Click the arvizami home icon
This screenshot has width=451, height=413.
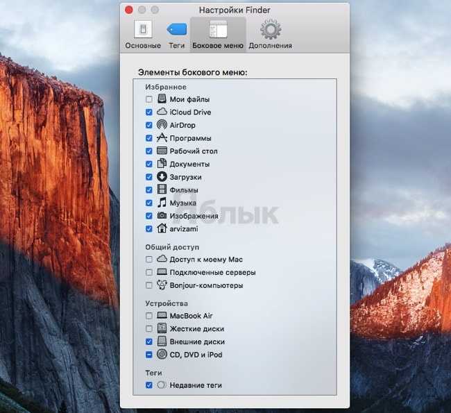162,228
